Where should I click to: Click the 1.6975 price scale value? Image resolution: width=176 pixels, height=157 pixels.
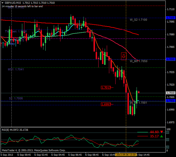pos(171,123)
